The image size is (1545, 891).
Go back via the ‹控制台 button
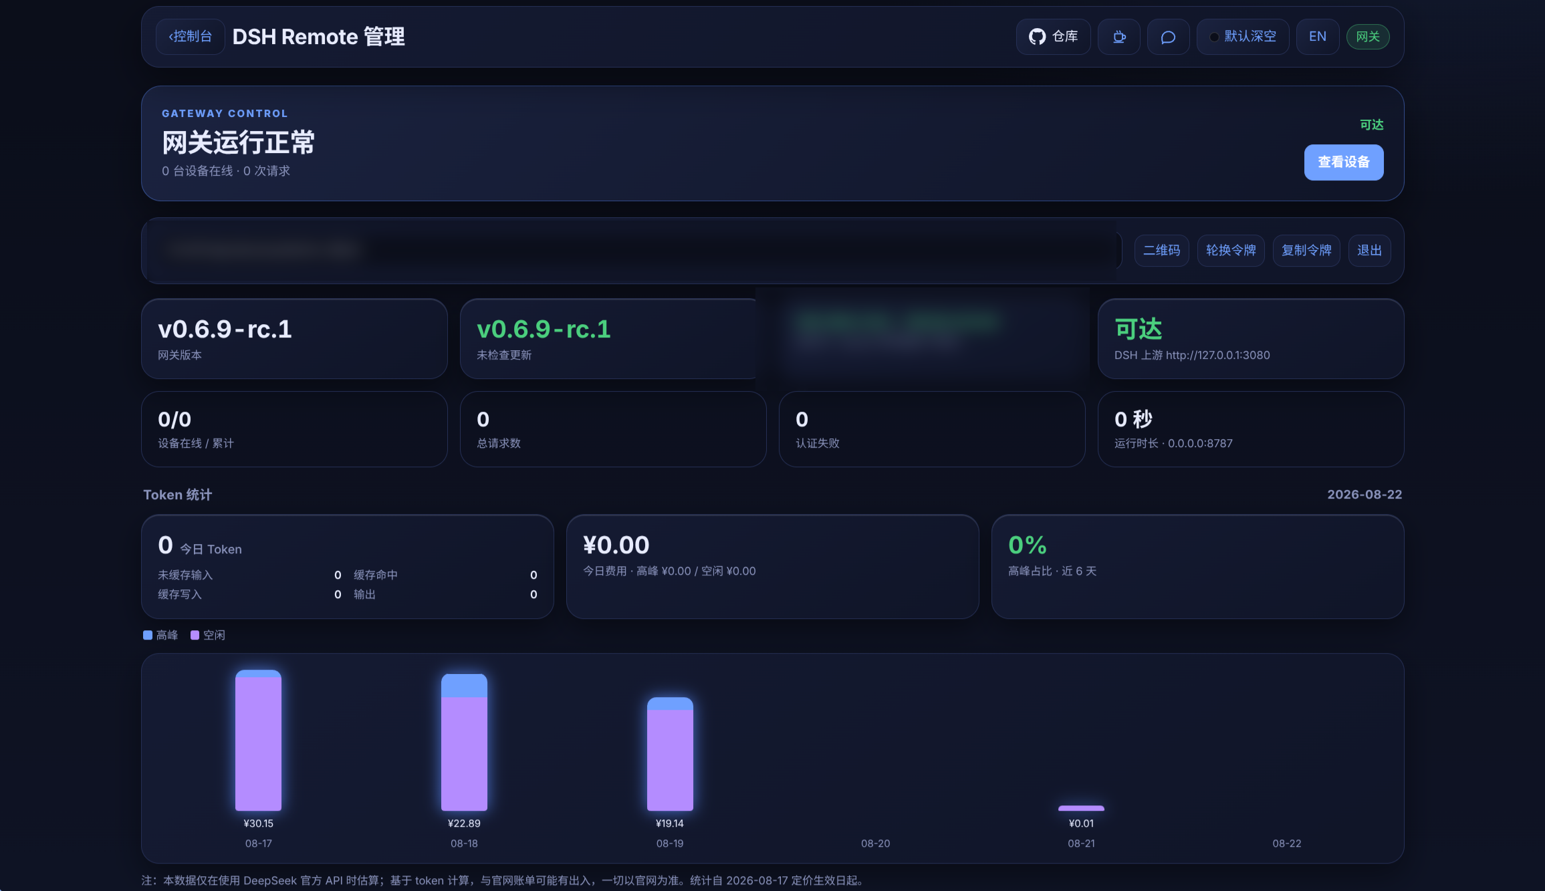(x=190, y=37)
